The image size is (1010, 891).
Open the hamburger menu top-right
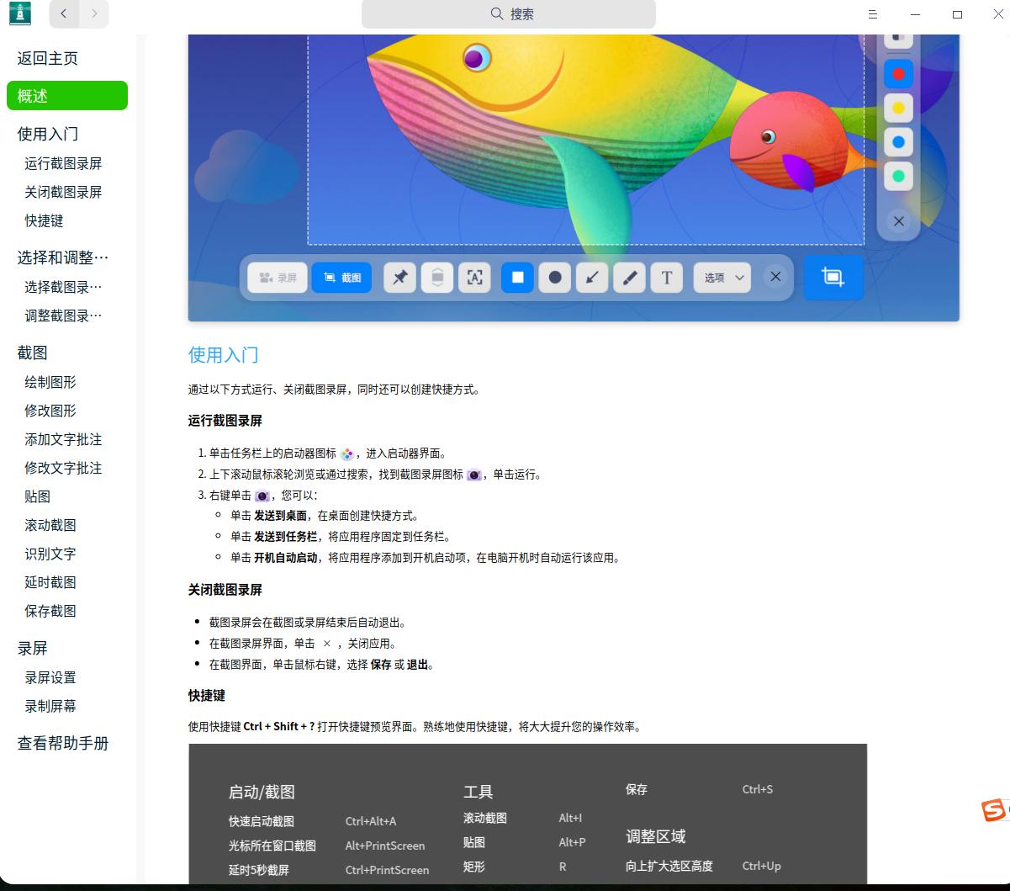point(873,13)
